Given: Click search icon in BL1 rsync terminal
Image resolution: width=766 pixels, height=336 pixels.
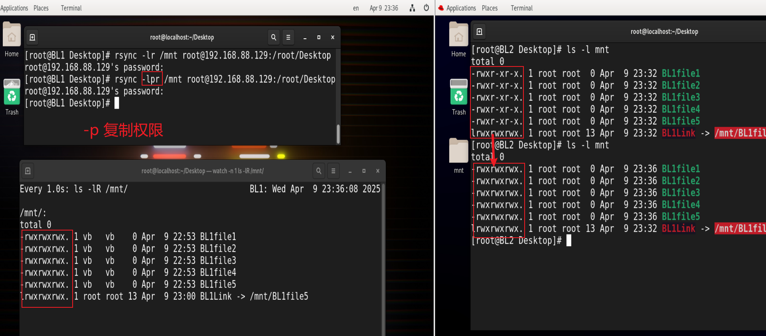Looking at the screenshot, I should (x=273, y=37).
